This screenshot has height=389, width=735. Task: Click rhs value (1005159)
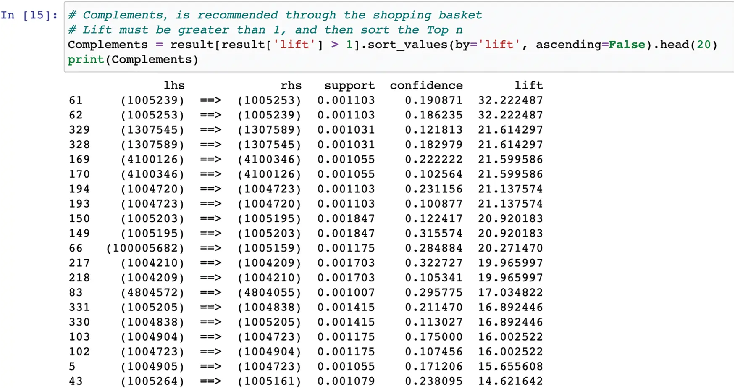(269, 248)
